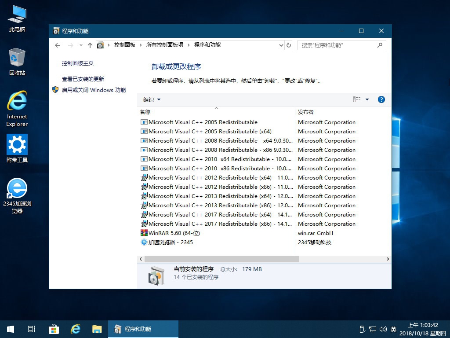Expand the chevron before 控制面板 breadcrumb
Screen dimensions: 450x338
tap(109, 45)
